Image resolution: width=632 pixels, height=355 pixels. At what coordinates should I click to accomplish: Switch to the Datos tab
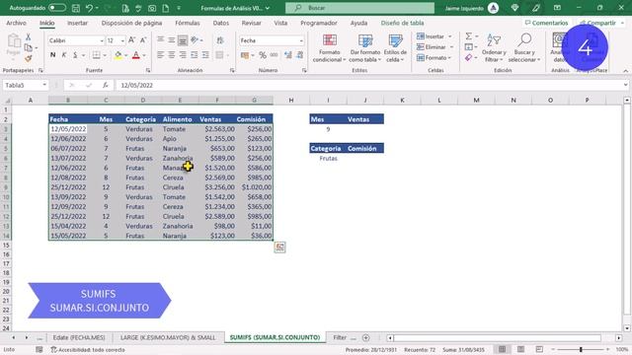click(x=221, y=23)
